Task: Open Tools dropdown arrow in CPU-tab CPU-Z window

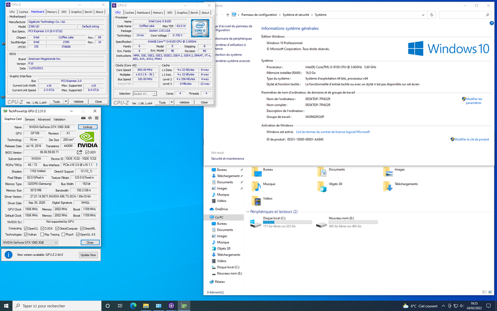Action: [172, 102]
